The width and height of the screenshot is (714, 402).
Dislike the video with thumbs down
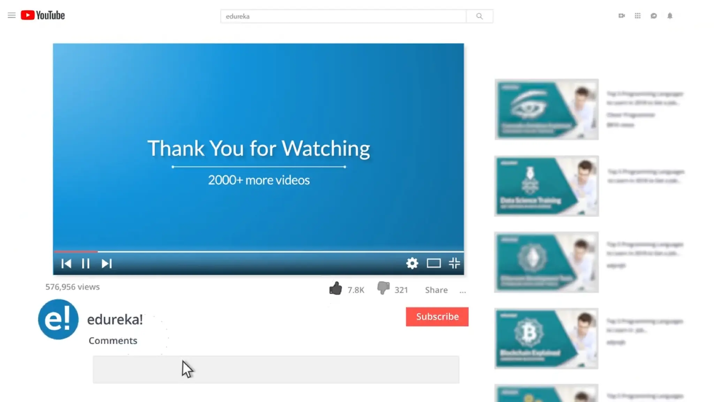[x=383, y=289]
